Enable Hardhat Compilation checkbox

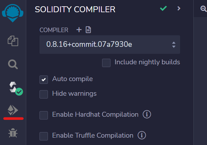point(44,115)
